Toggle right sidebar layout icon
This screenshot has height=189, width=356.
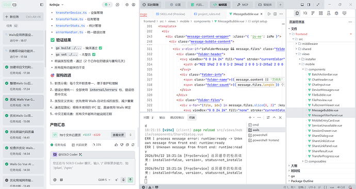[x=309, y=5]
